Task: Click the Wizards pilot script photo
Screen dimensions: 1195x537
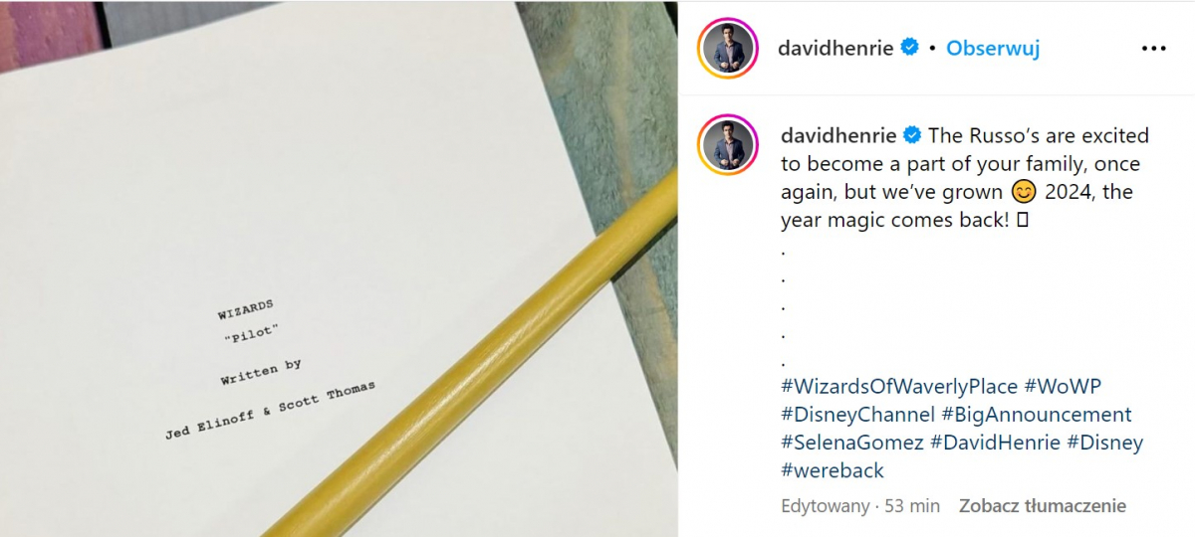Action: pyautogui.click(x=339, y=268)
